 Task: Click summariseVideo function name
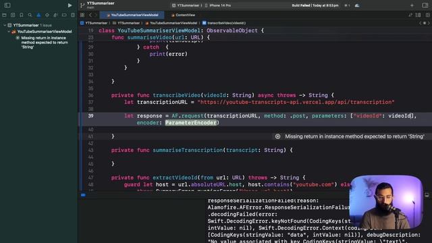pyautogui.click(x=150, y=38)
